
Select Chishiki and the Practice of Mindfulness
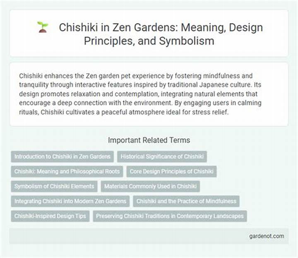[186, 201]
